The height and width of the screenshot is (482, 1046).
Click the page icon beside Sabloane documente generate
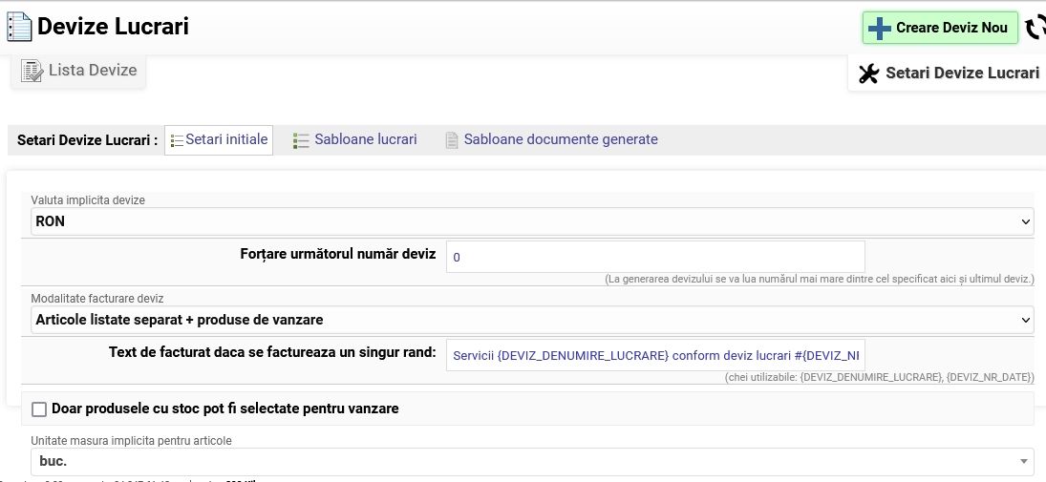[x=452, y=140]
